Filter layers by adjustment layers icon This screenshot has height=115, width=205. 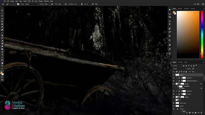186,66
